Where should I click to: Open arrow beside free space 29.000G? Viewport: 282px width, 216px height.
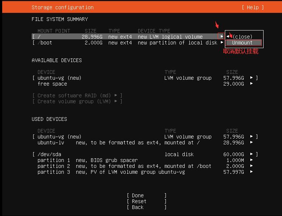(x=252, y=84)
